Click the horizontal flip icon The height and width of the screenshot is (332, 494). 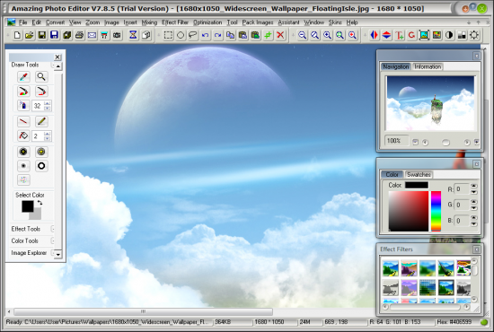pos(374,35)
